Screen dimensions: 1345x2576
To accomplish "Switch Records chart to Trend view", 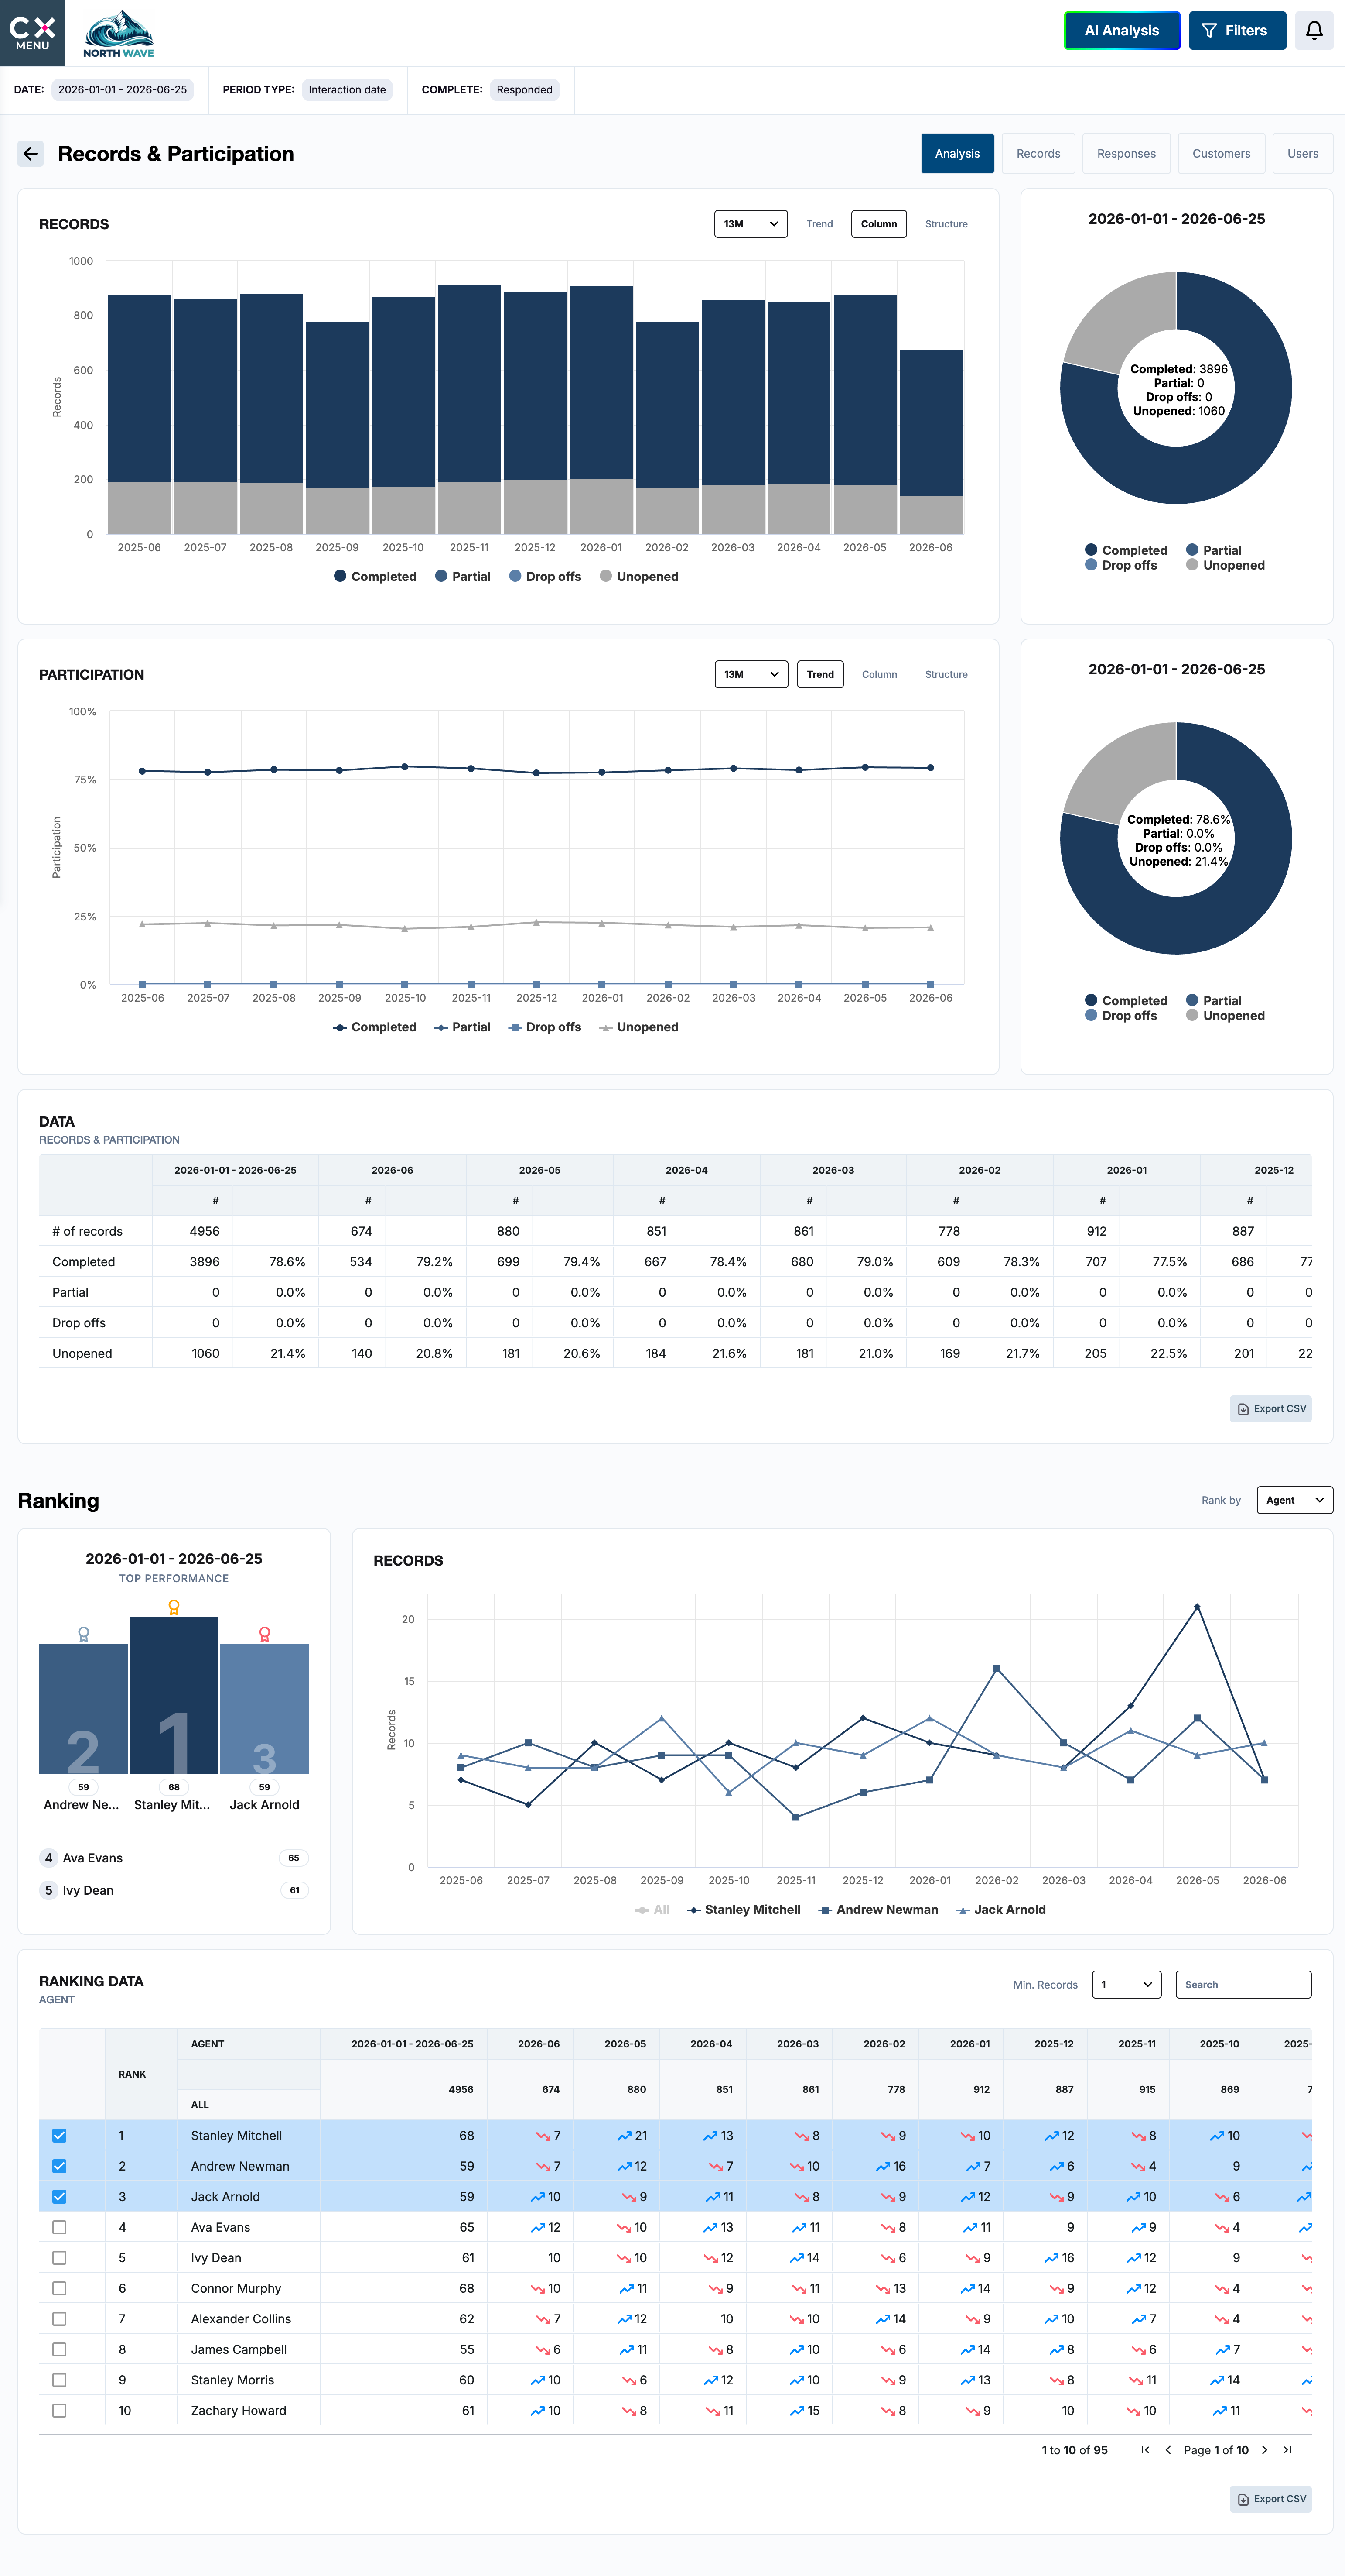I will click(819, 224).
